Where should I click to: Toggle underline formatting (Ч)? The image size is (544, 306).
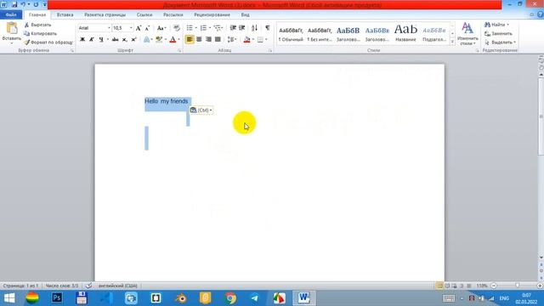point(101,40)
